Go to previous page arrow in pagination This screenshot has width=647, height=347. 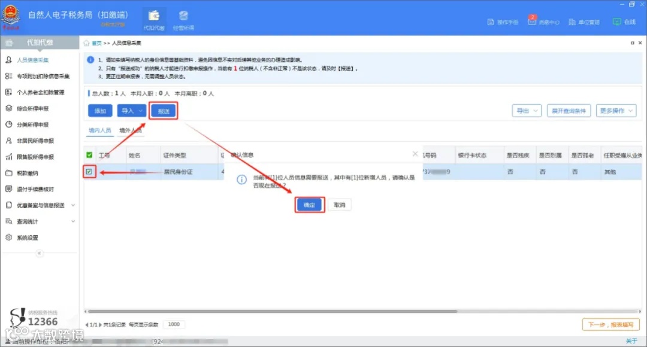pyautogui.click(x=87, y=325)
